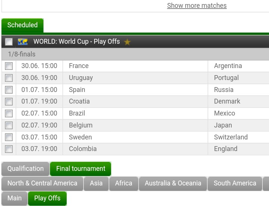The image size is (269, 206).
Task: Open the Belgium vs Japan match row
Action: coord(135,125)
